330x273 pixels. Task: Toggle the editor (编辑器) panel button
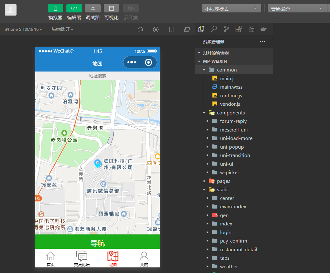(74, 8)
